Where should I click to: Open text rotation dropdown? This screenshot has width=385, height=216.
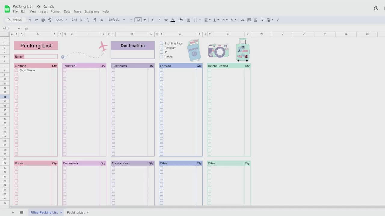[x=233, y=20]
